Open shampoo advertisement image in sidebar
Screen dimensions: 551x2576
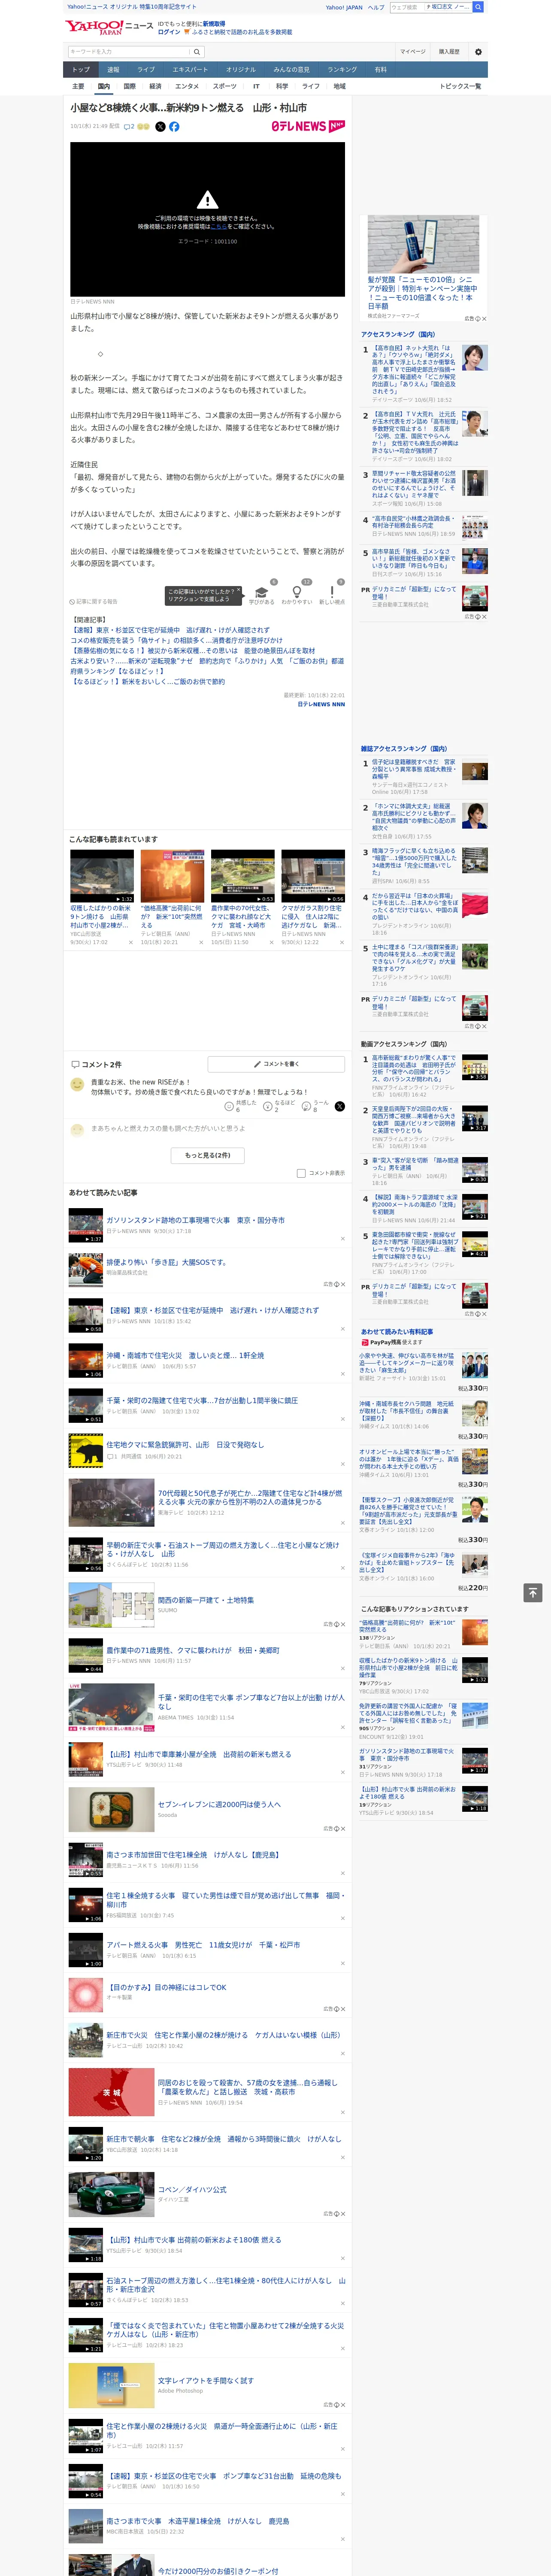(423, 243)
